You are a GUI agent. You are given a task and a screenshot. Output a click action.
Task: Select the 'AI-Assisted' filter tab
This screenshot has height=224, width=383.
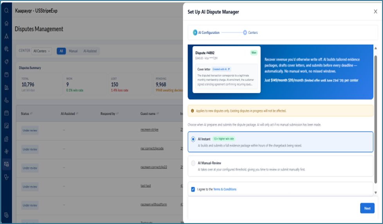click(x=90, y=51)
